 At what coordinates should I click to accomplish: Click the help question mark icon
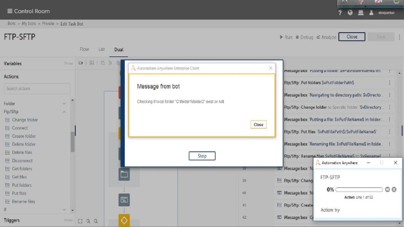(340, 13)
